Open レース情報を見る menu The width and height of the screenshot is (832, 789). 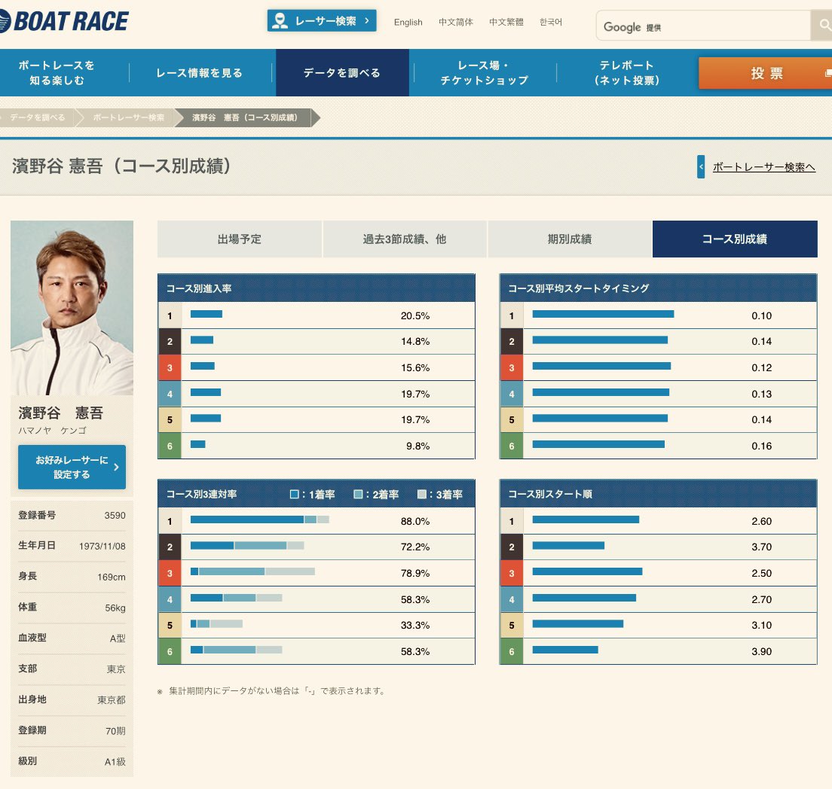pyautogui.click(x=200, y=72)
